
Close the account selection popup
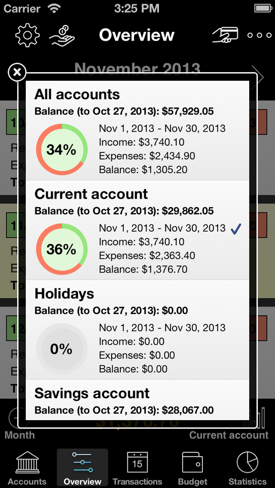17,73
